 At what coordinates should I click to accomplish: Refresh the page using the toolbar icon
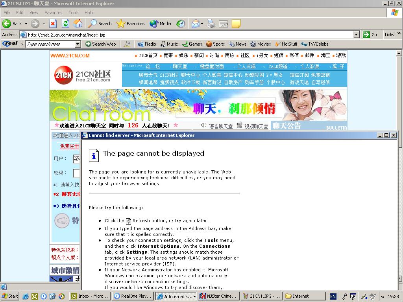coord(65,24)
